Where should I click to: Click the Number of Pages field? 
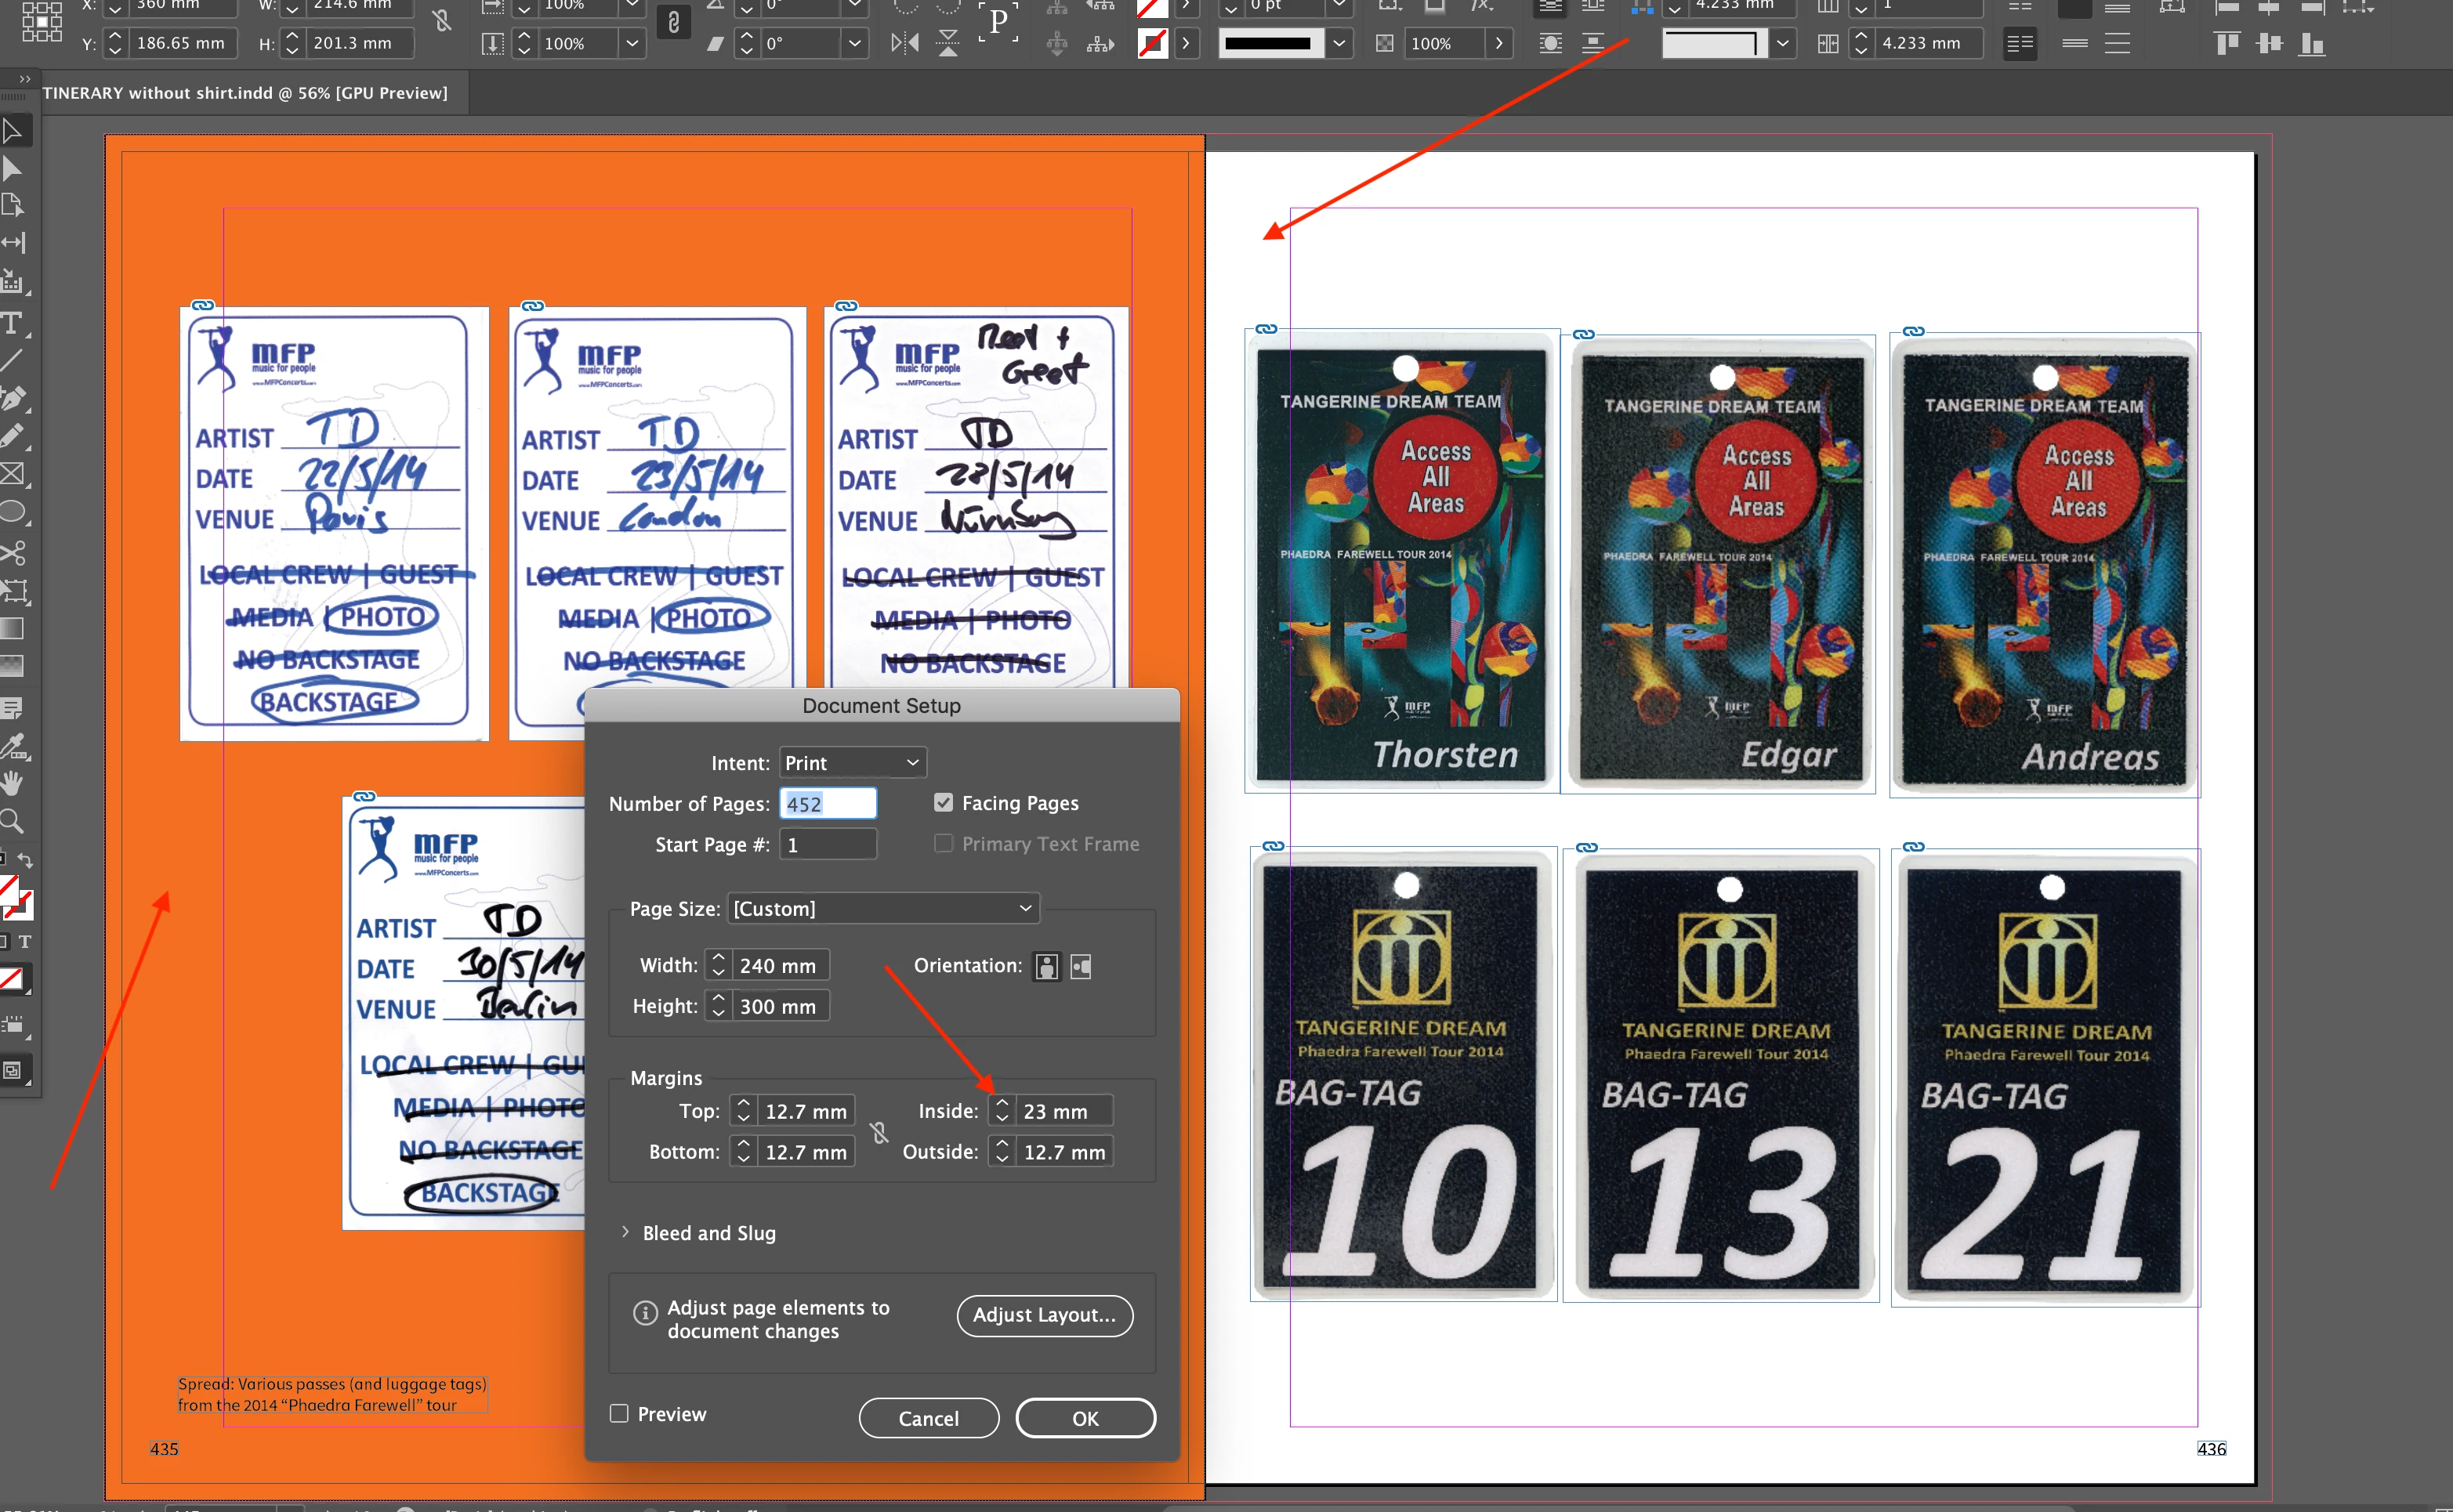point(828,804)
